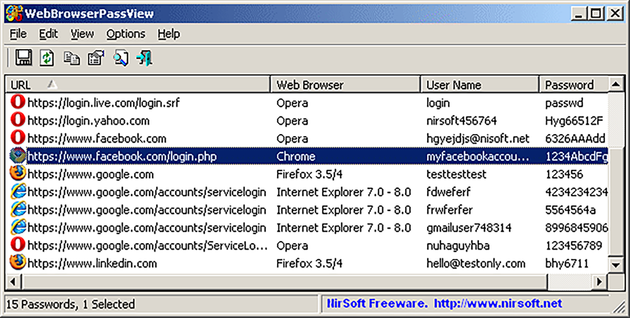Open the Help menu
Screen dimensions: 630x318
pos(169,34)
